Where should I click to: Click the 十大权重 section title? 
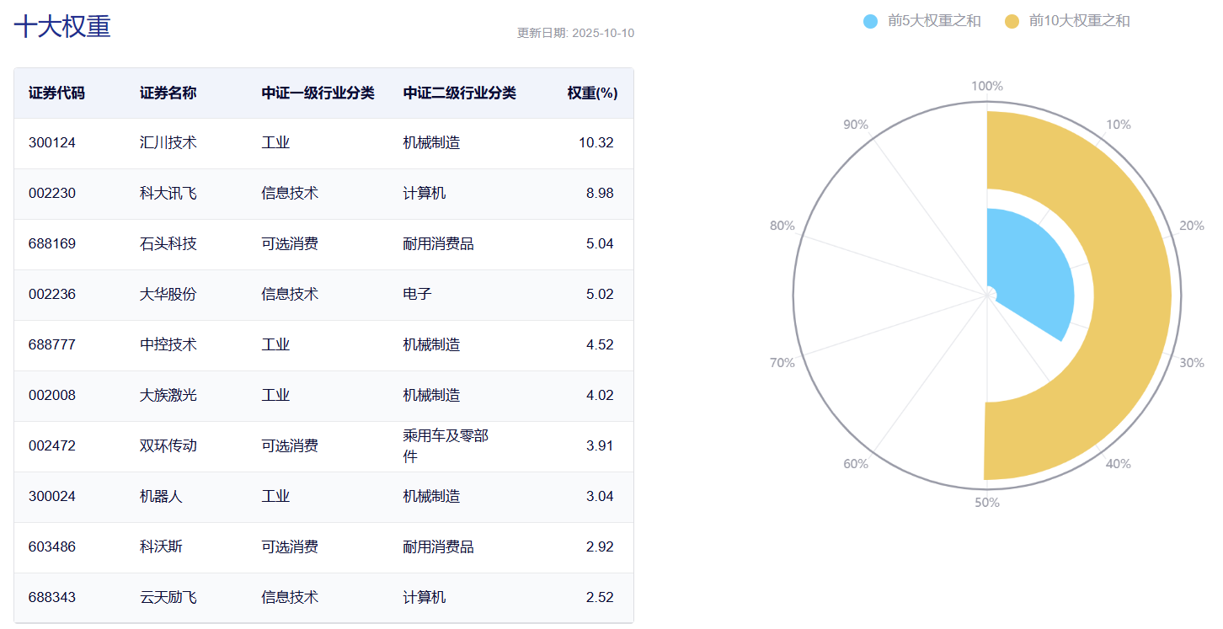(62, 26)
